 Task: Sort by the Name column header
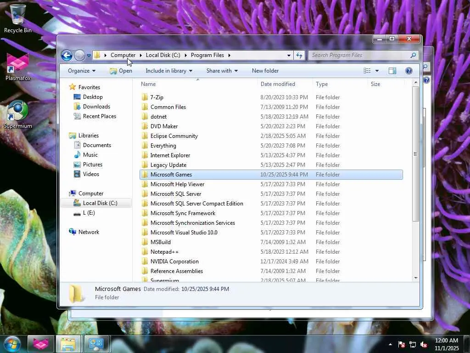pyautogui.click(x=148, y=84)
